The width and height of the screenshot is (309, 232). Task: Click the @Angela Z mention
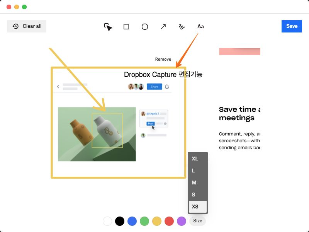coord(153,114)
